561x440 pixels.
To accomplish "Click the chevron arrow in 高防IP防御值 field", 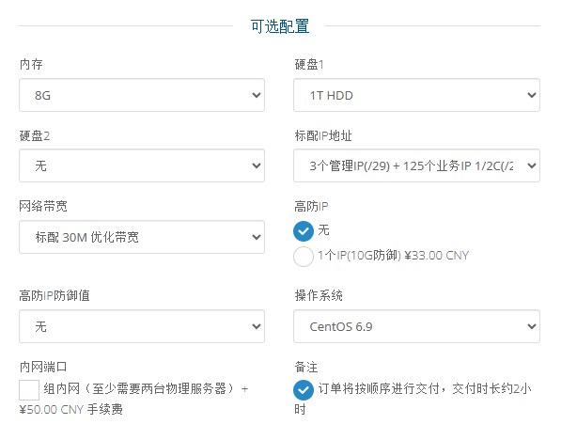I will pyautogui.click(x=257, y=326).
